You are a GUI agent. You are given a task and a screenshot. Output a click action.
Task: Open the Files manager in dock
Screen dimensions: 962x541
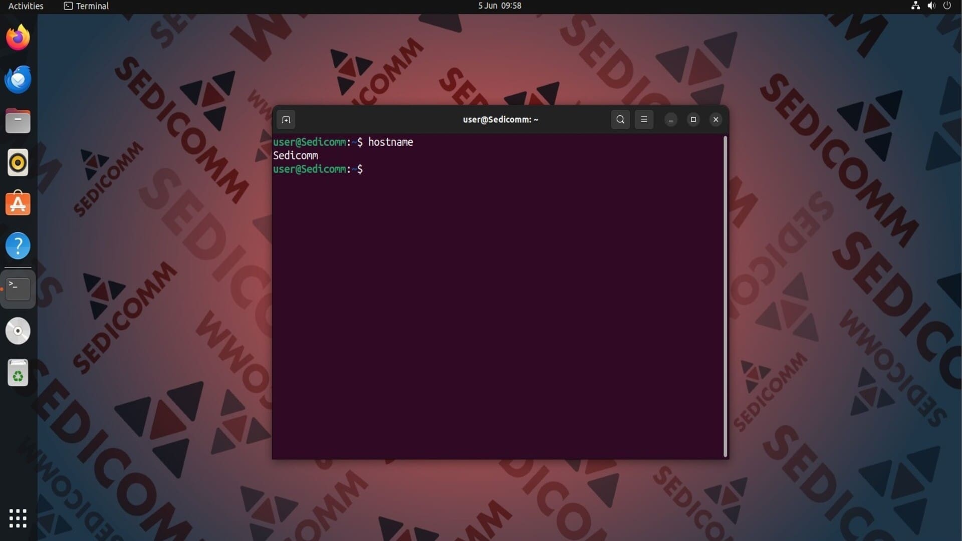18,121
